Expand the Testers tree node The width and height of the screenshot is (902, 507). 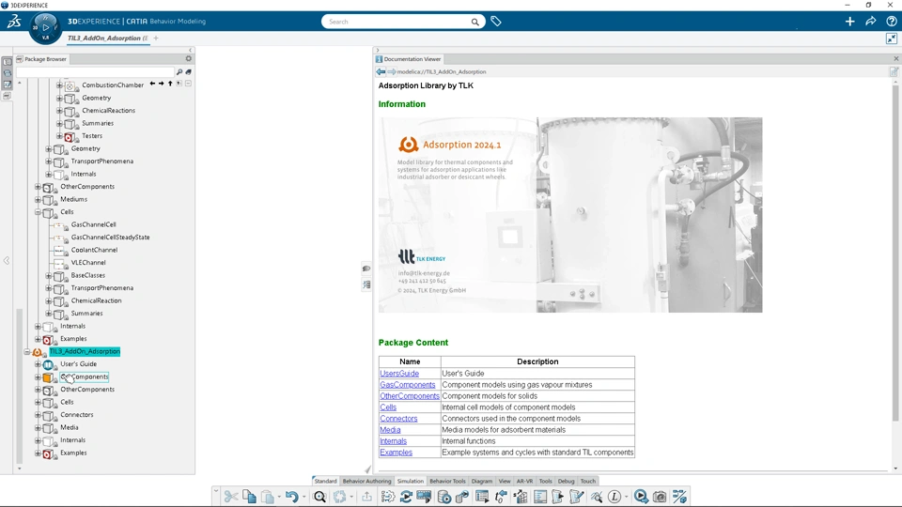tap(59, 136)
